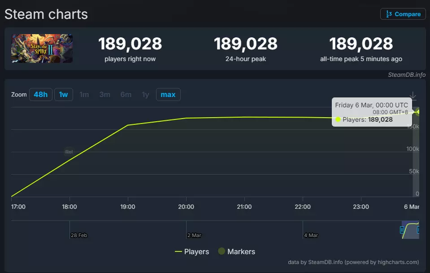Click the 2 Mar navigator date label

(194, 235)
